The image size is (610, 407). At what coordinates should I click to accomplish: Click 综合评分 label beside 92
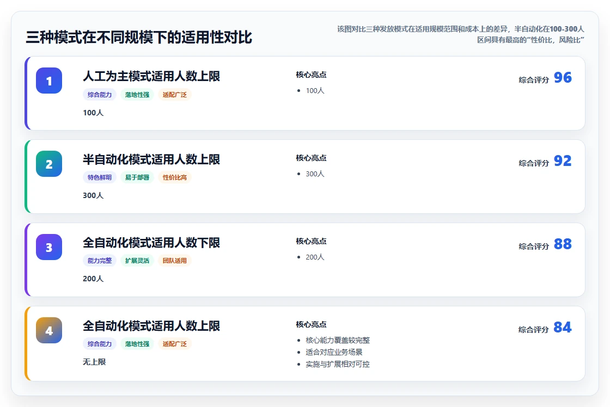534,163
